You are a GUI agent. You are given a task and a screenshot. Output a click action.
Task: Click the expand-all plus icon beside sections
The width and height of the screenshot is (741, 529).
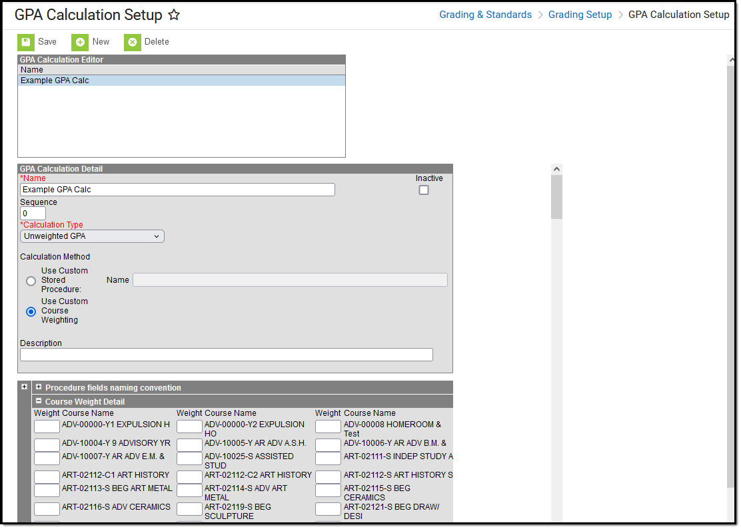(24, 387)
